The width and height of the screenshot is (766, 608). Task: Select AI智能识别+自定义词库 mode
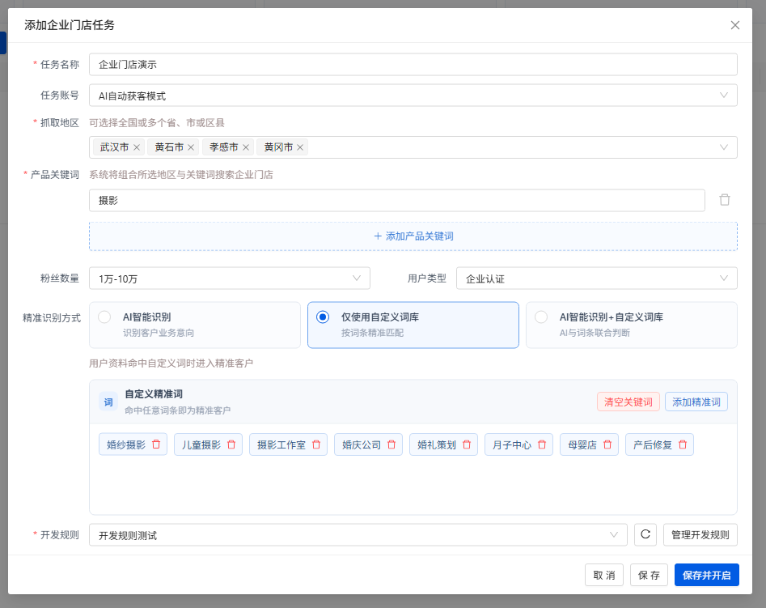coord(631,325)
